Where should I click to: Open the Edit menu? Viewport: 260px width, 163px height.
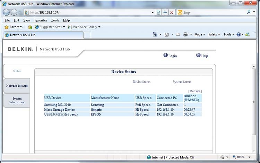[16, 20]
